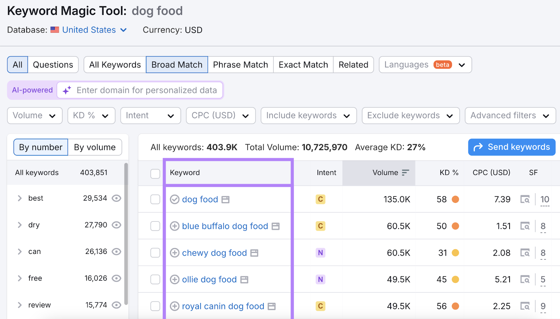Open the "chewy dog food" keyword link
Viewport: 560px width, 319px height.
pos(213,253)
